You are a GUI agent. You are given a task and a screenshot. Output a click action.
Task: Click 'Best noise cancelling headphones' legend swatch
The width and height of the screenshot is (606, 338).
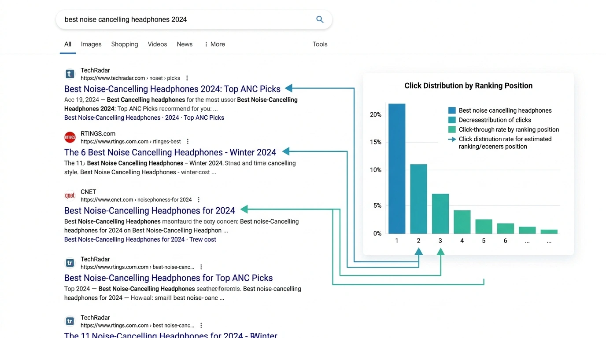click(x=452, y=110)
